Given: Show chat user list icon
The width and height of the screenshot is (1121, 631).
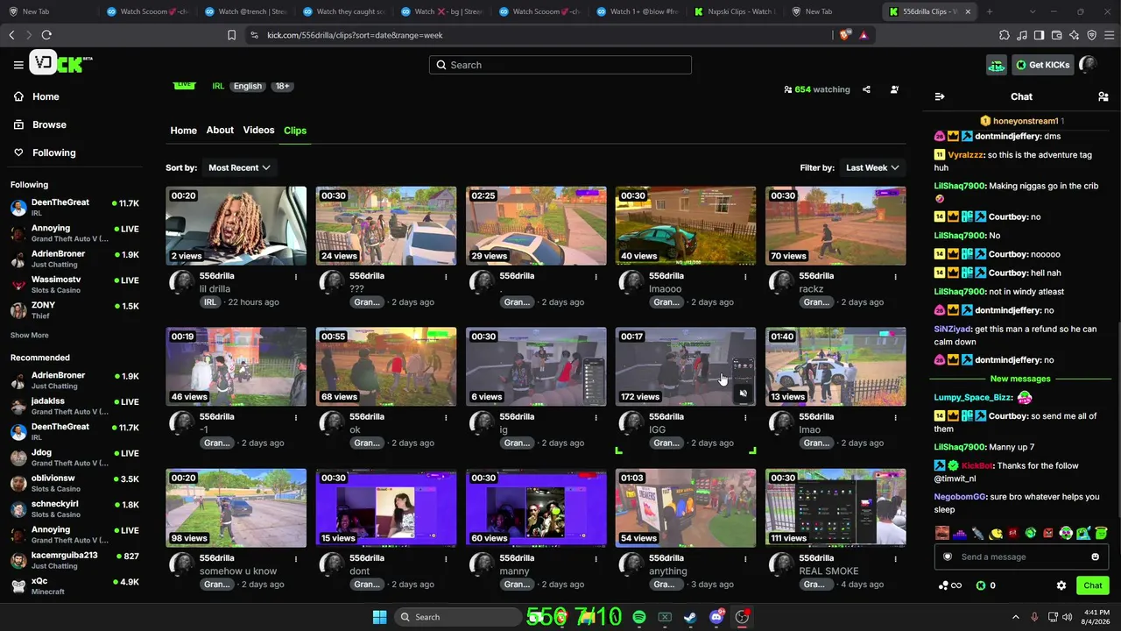Looking at the screenshot, I should [x=1103, y=96].
